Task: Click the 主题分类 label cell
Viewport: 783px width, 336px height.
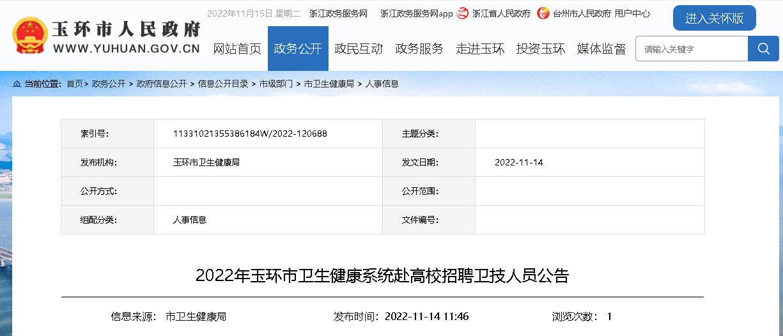Action: point(429,134)
